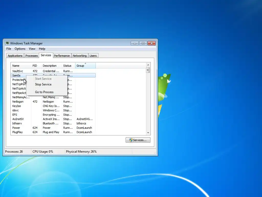The height and width of the screenshot is (197, 262).
Task: Open the View menu
Action: pos(32,49)
